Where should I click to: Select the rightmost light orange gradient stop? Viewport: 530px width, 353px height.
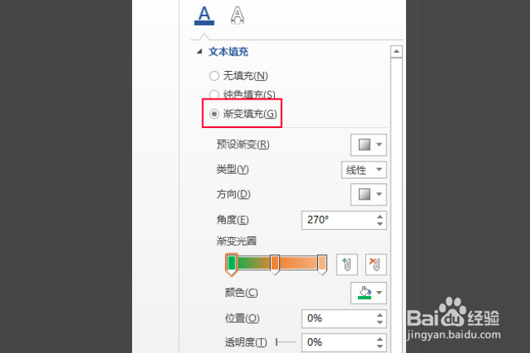coord(322,264)
